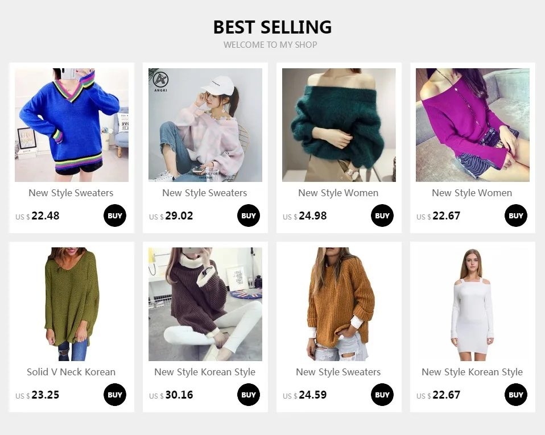Open the purple off-shoulder sweater image

pyautogui.click(x=473, y=125)
